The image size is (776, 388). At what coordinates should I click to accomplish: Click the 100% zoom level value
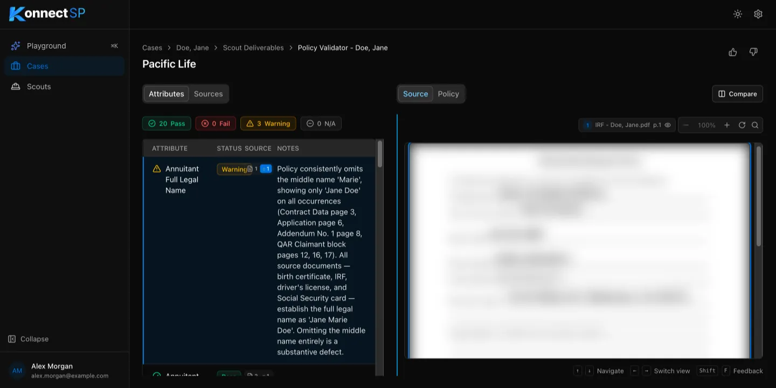(706, 125)
